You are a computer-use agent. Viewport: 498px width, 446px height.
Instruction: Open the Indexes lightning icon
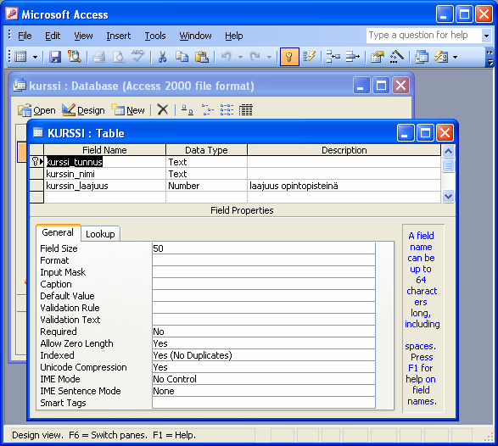click(309, 57)
